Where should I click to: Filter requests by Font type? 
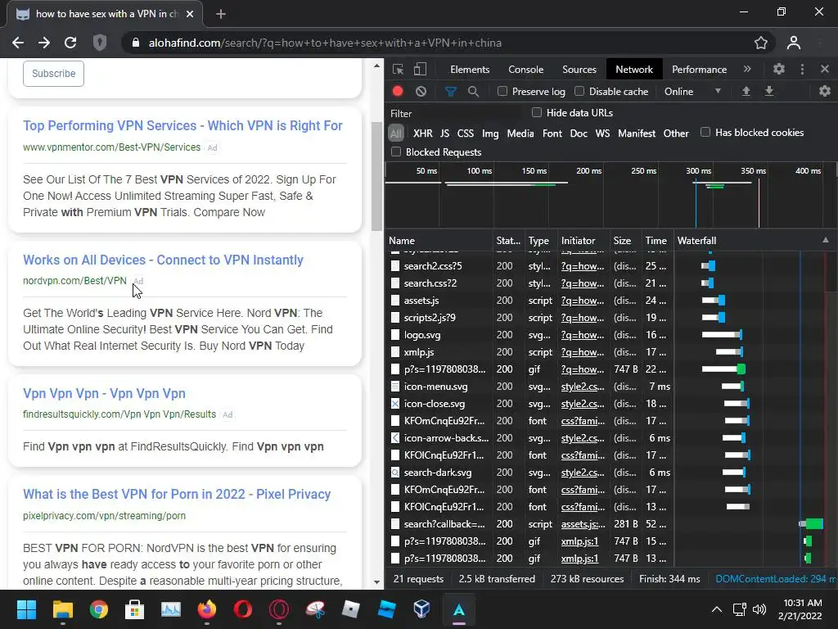(x=552, y=133)
